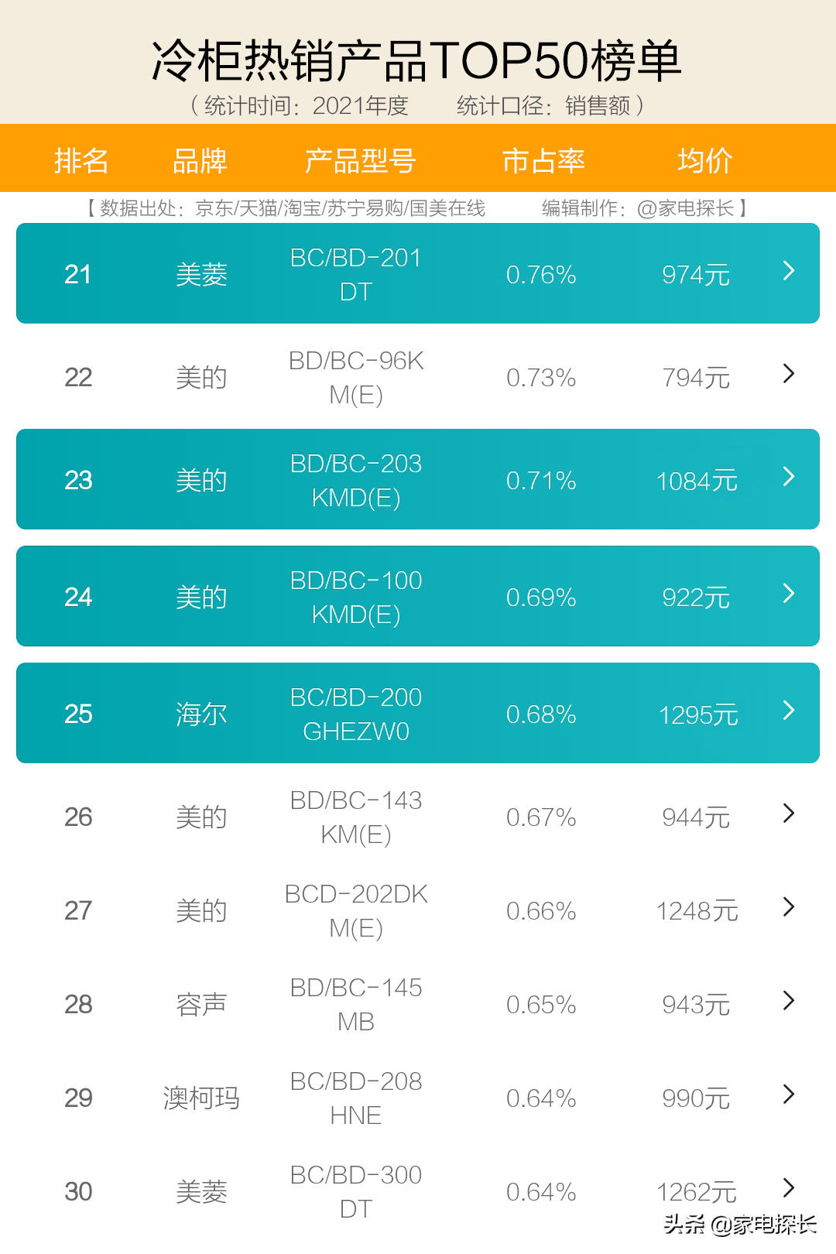Expand the arrow beside 922元 price
The height and width of the screenshot is (1254, 836).
[789, 594]
